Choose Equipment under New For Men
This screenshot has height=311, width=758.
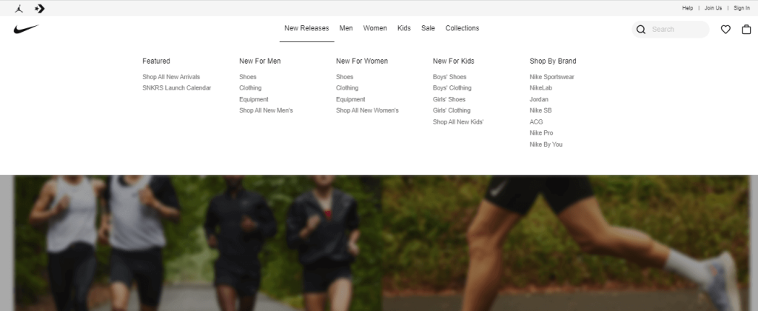(254, 99)
